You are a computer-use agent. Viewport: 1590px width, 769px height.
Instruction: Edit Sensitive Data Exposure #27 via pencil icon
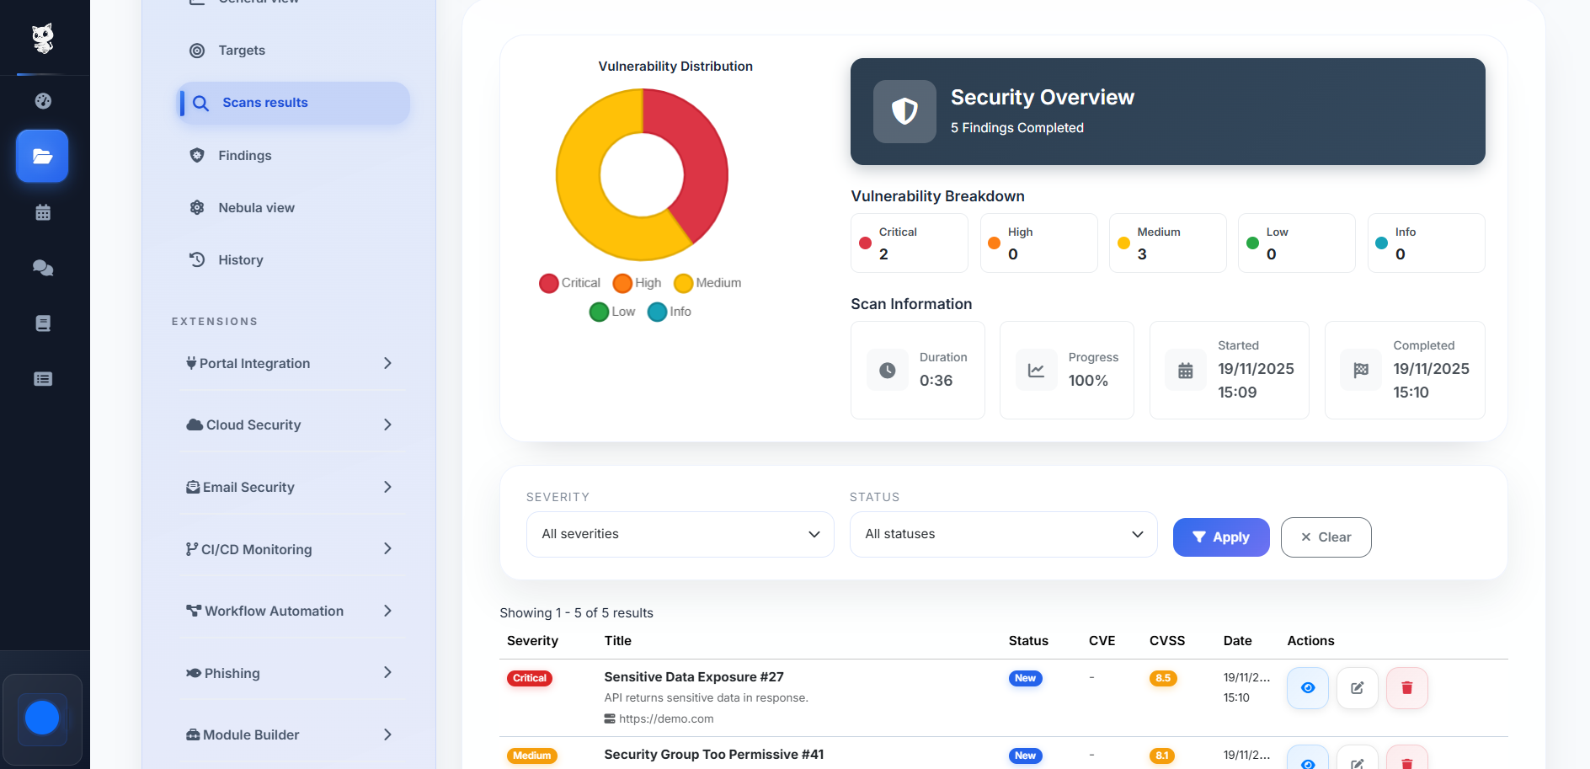pos(1357,687)
